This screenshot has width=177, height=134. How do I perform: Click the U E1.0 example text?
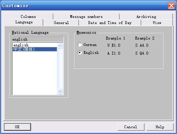pyautogui.click(x=114, y=45)
